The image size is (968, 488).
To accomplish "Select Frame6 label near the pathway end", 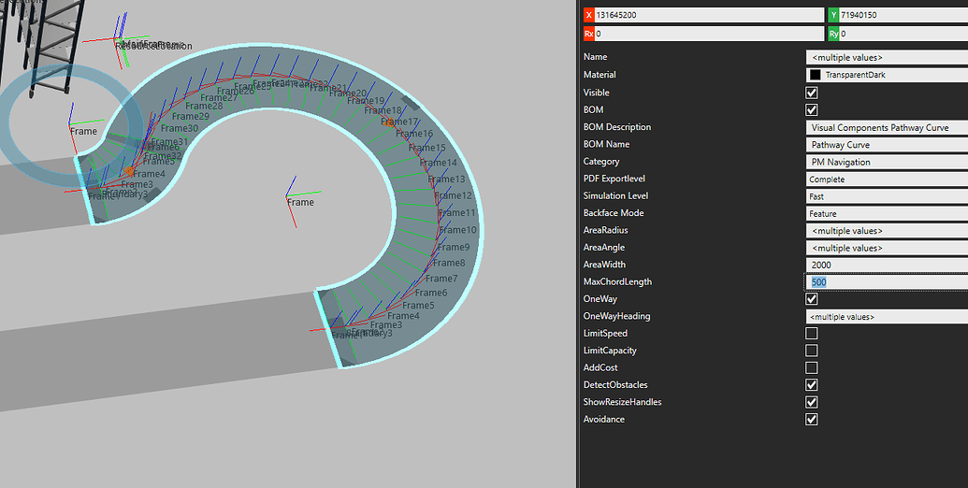I will click(x=431, y=293).
